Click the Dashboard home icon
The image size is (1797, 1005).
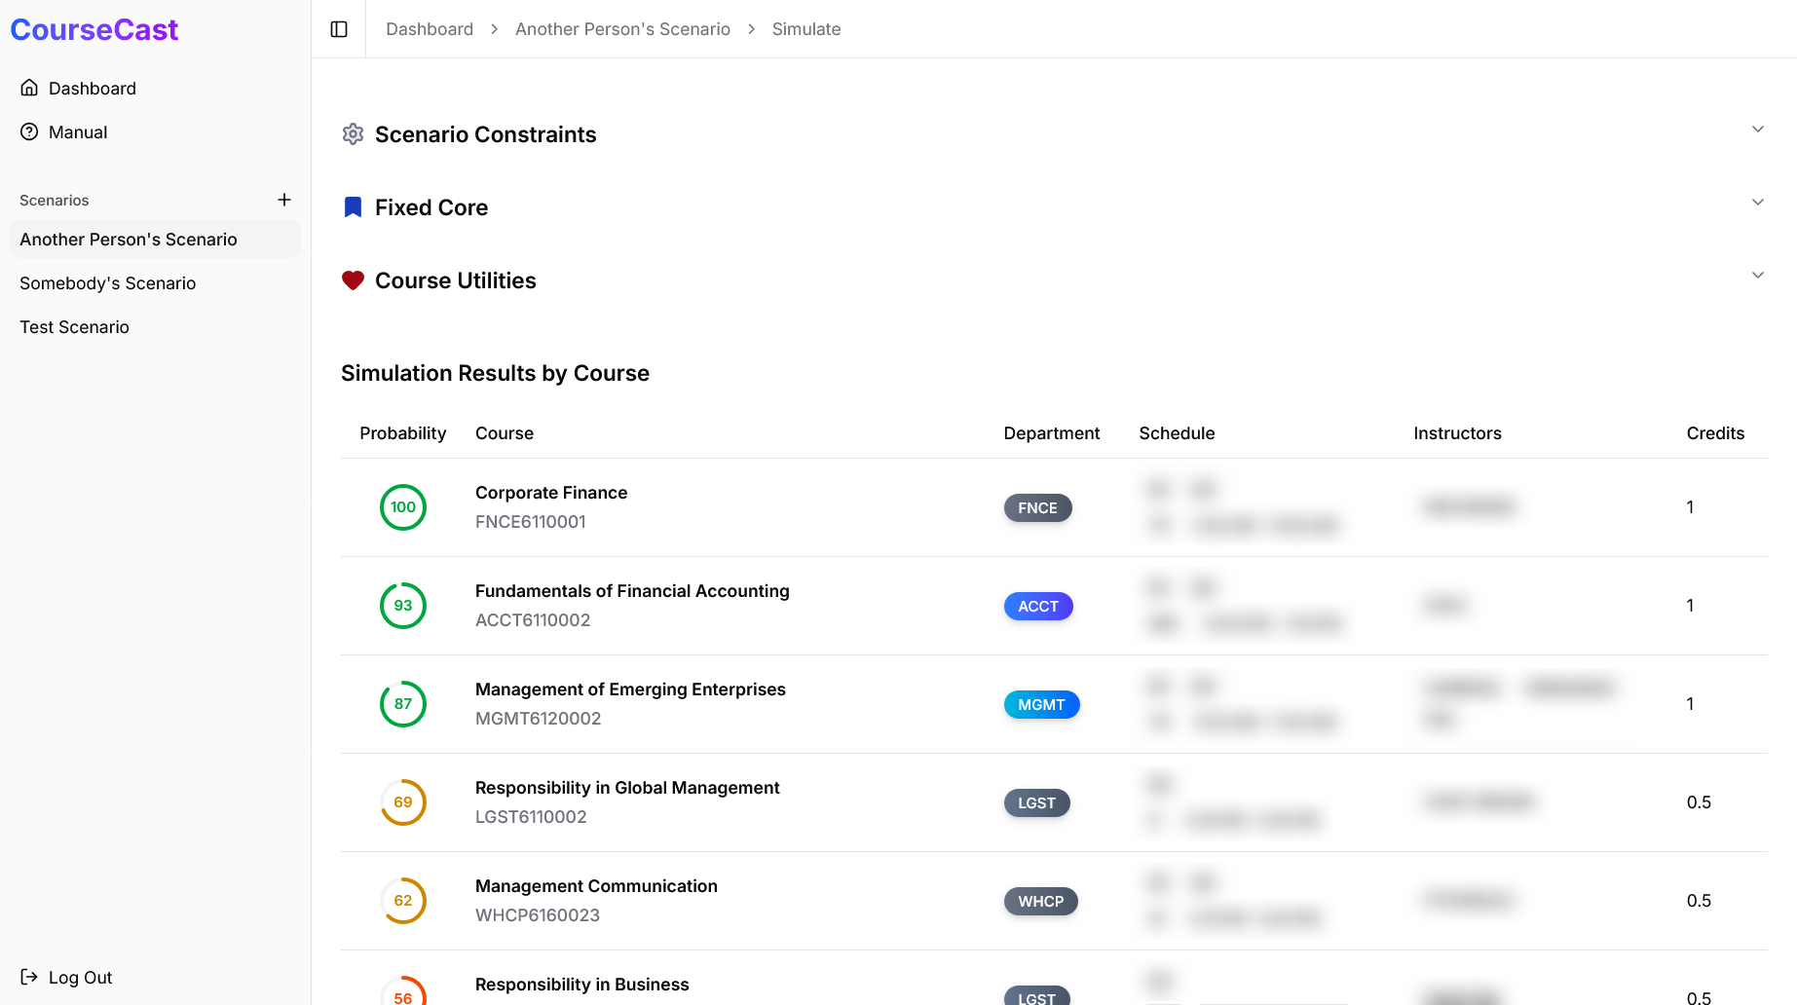click(x=29, y=88)
